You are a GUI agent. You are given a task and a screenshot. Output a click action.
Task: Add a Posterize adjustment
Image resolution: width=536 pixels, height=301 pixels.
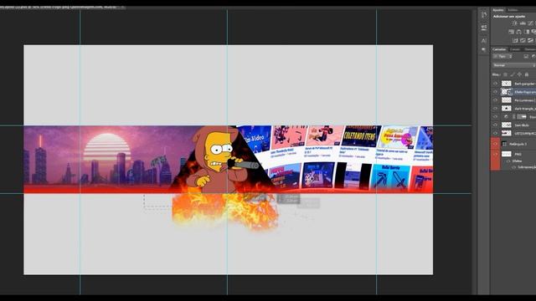tap(523, 40)
